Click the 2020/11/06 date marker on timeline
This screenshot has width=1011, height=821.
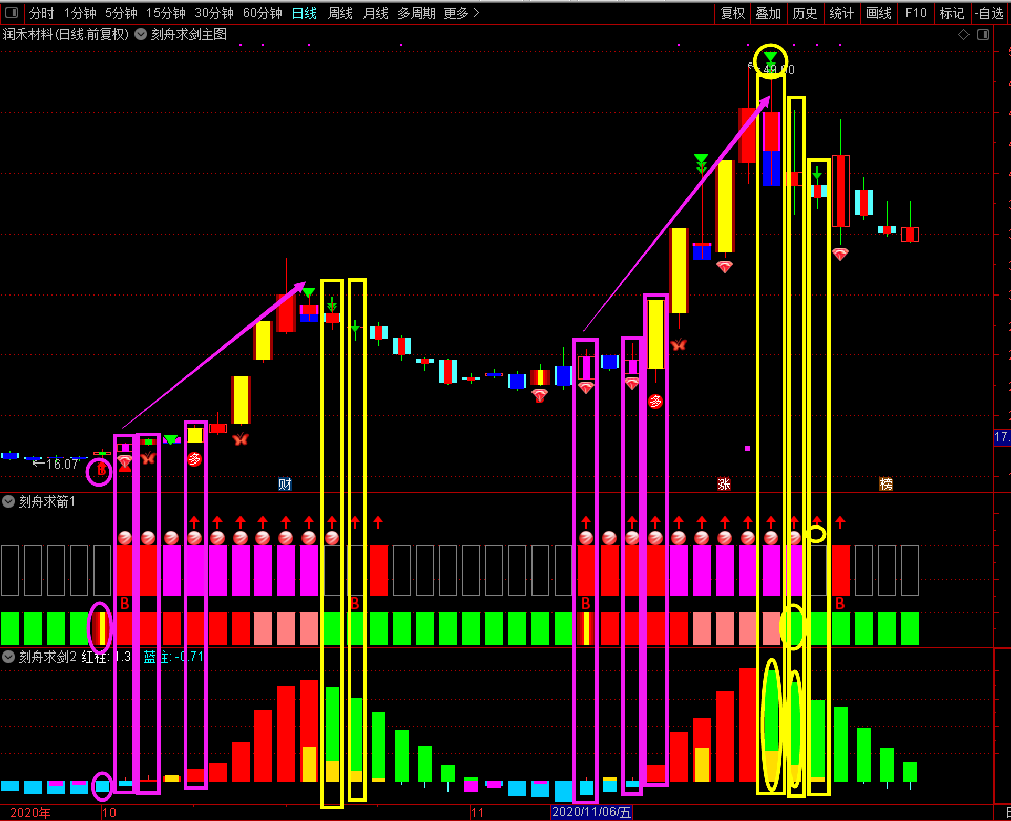point(591,812)
